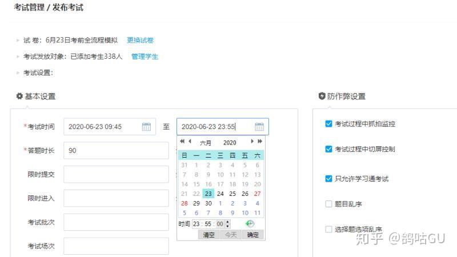This screenshot has width=457, height=257.
Task: Select date 28 in calendar
Action: (184, 203)
